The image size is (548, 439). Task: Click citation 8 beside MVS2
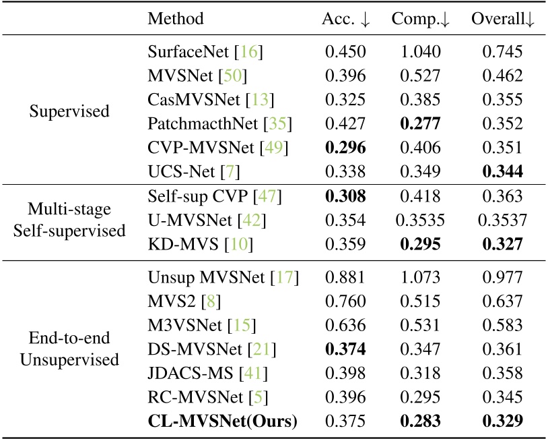[x=211, y=301]
